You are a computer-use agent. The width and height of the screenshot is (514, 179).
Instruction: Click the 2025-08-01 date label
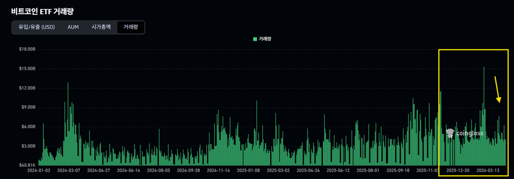point(368,170)
